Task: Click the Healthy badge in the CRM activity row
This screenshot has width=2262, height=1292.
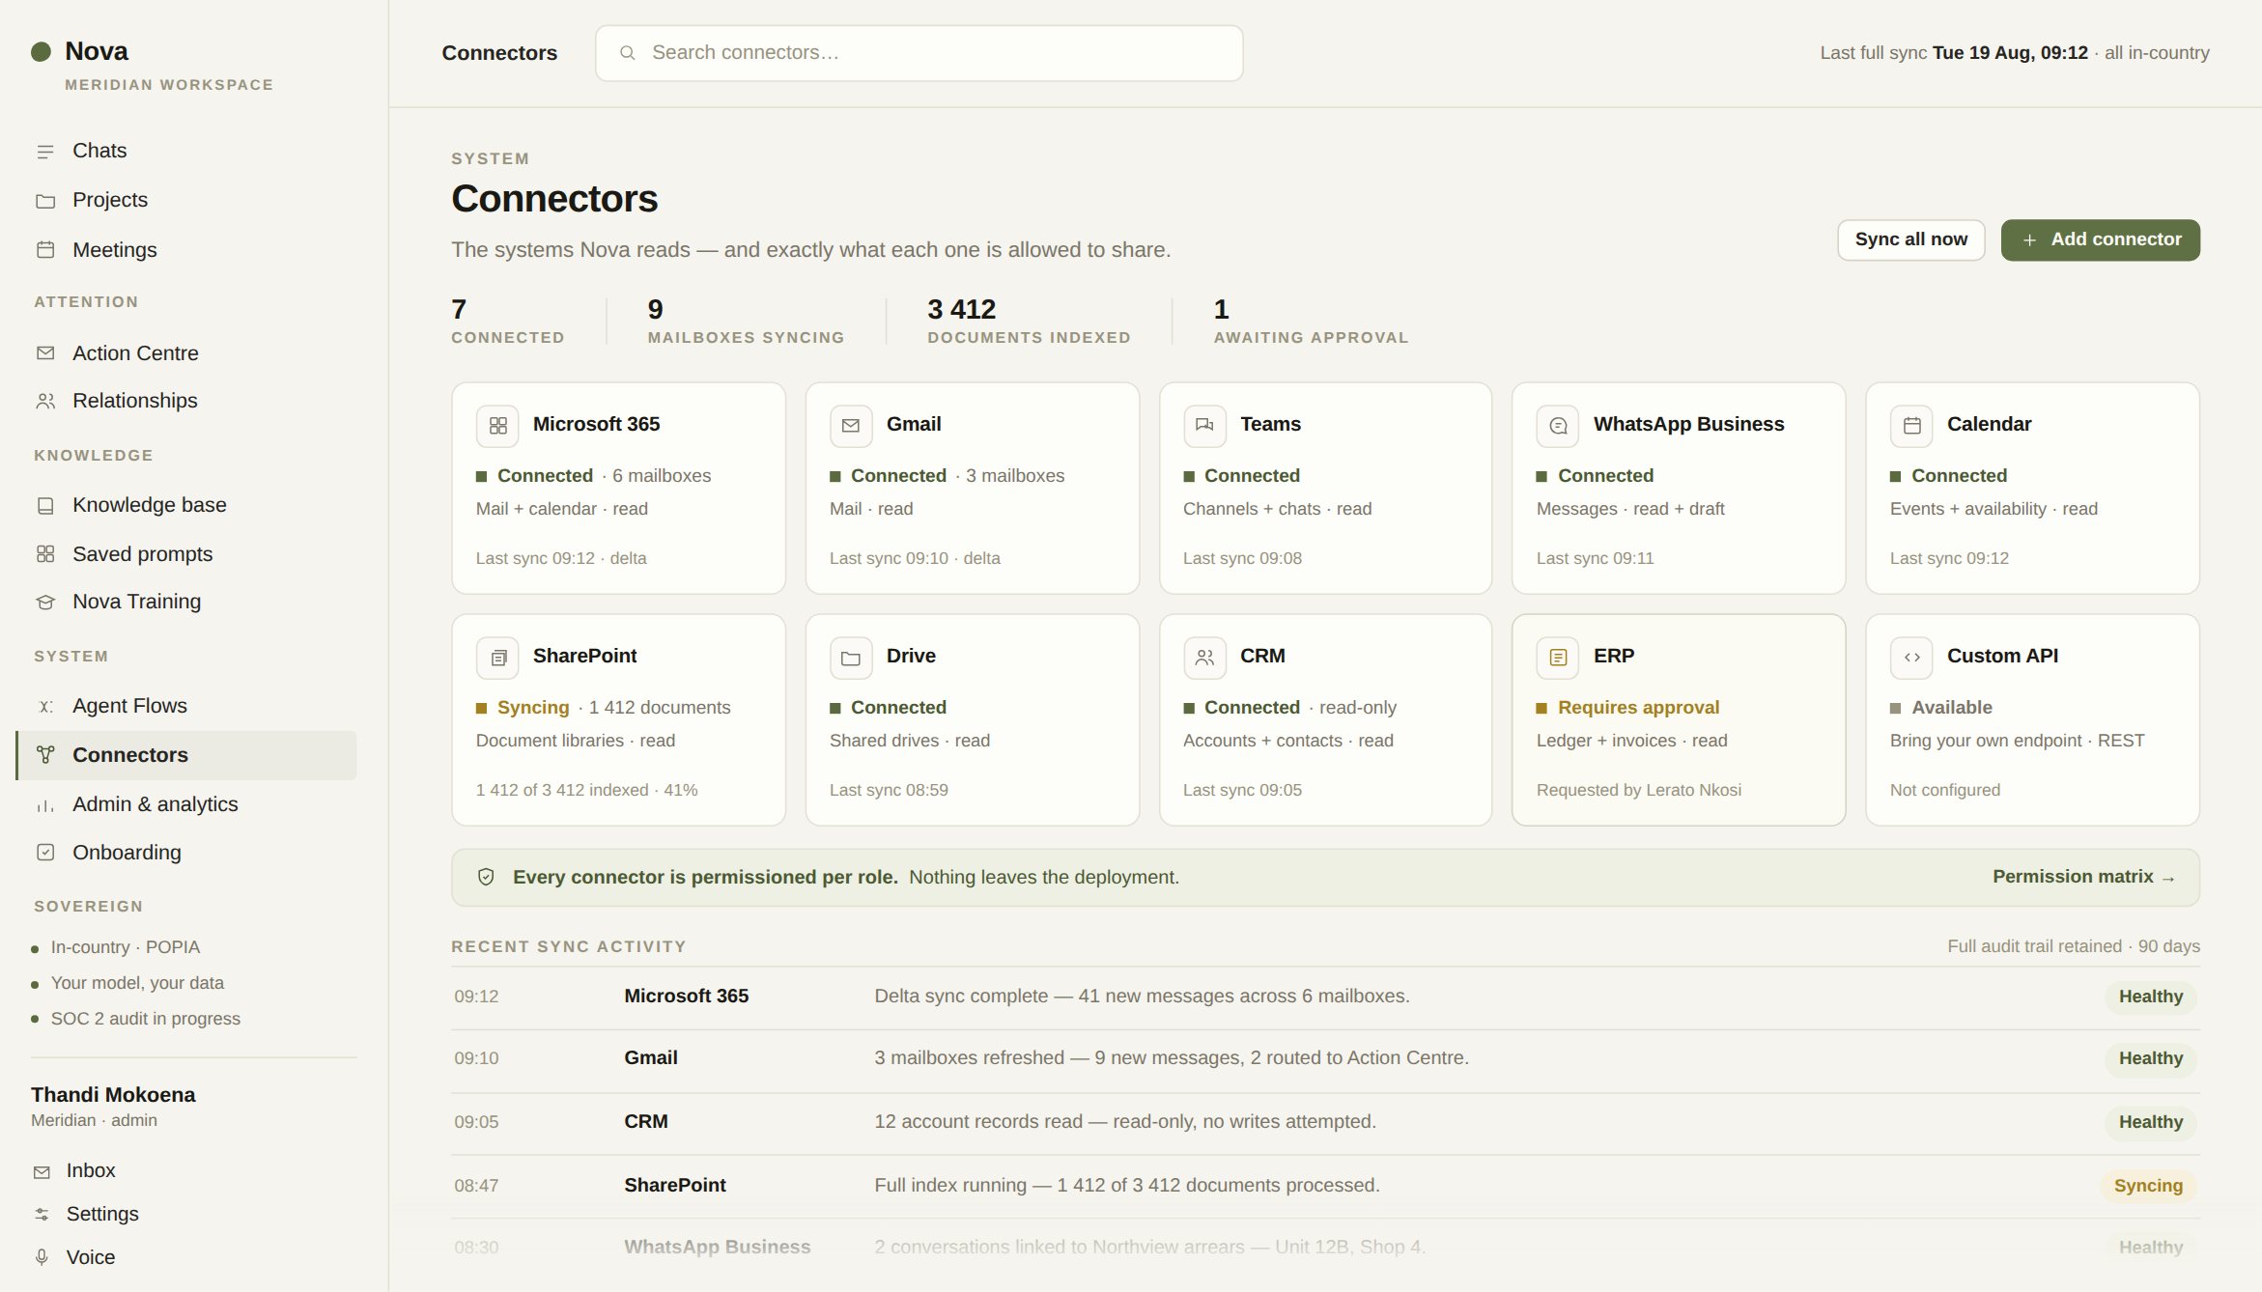Action: (x=2150, y=1122)
